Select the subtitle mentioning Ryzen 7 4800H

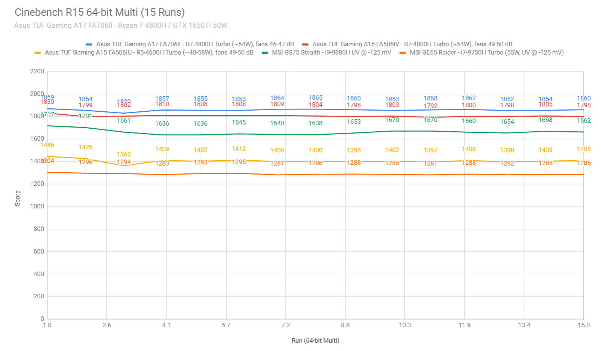click(x=121, y=26)
